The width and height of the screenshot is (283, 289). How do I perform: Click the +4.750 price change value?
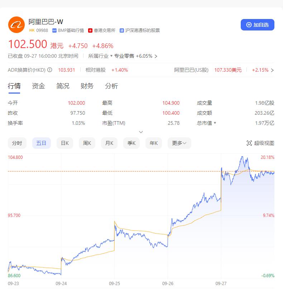point(78,46)
